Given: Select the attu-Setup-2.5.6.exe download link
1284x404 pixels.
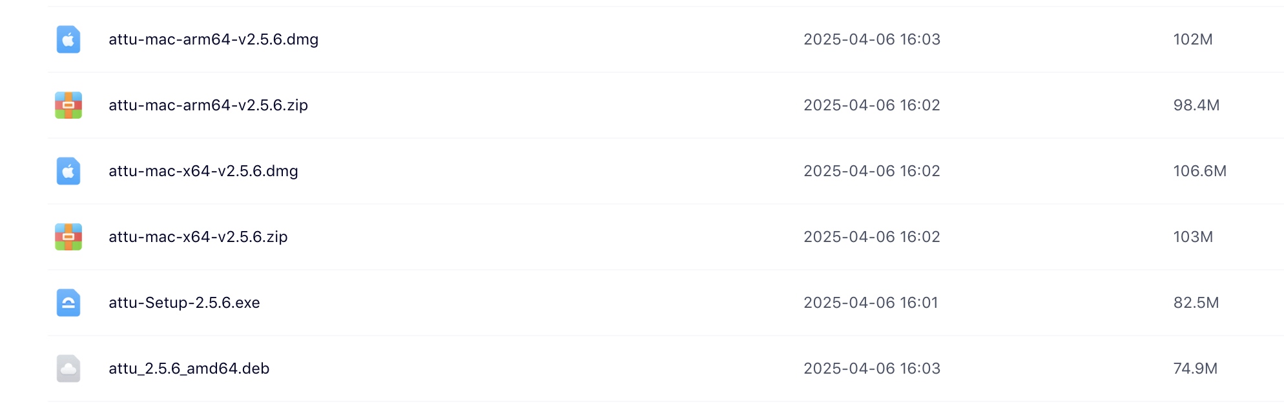Looking at the screenshot, I should 183,302.
